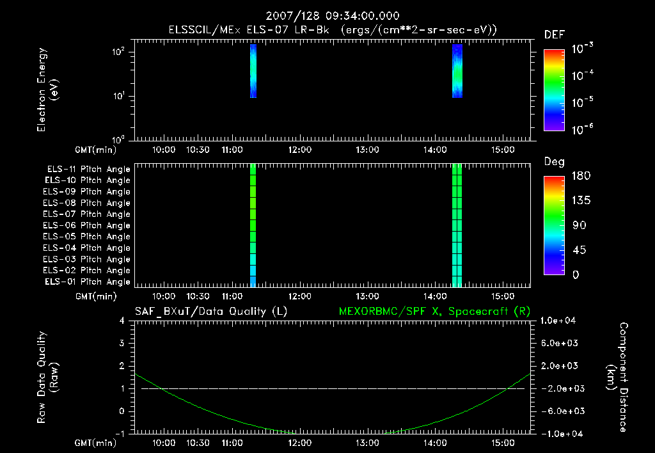Click 10:30 on the electron energy time axis
The width and height of the screenshot is (655, 453).
(198, 150)
